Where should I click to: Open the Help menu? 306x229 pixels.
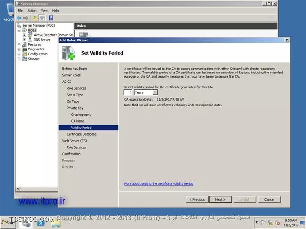pos(56,11)
